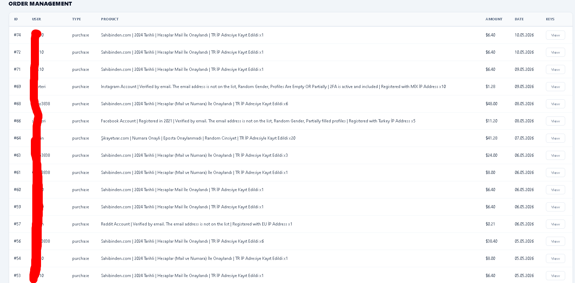Image resolution: width=575 pixels, height=283 pixels.
Task: Click the Facebook Account product description
Action: pos(258,121)
